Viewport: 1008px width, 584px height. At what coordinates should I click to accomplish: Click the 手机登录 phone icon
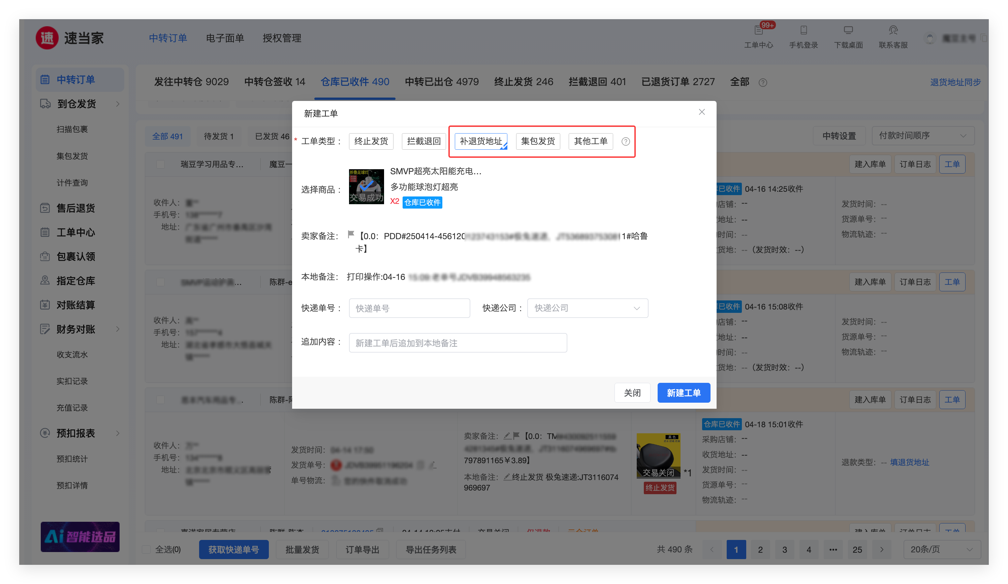coord(803,30)
